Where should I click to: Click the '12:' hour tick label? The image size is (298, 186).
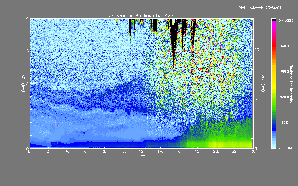pyautogui.click(x=142, y=151)
